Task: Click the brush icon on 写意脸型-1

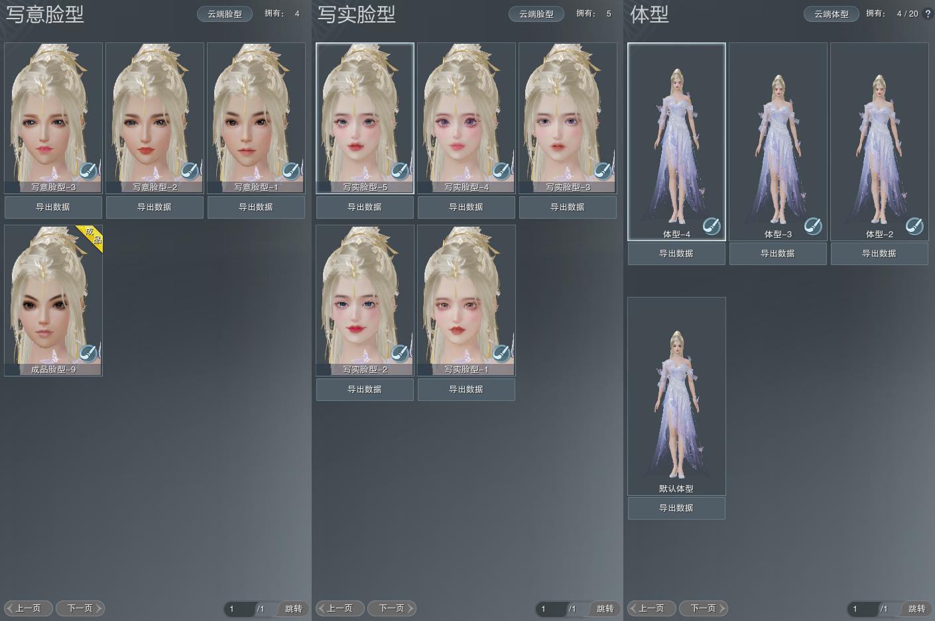Action: (x=291, y=170)
